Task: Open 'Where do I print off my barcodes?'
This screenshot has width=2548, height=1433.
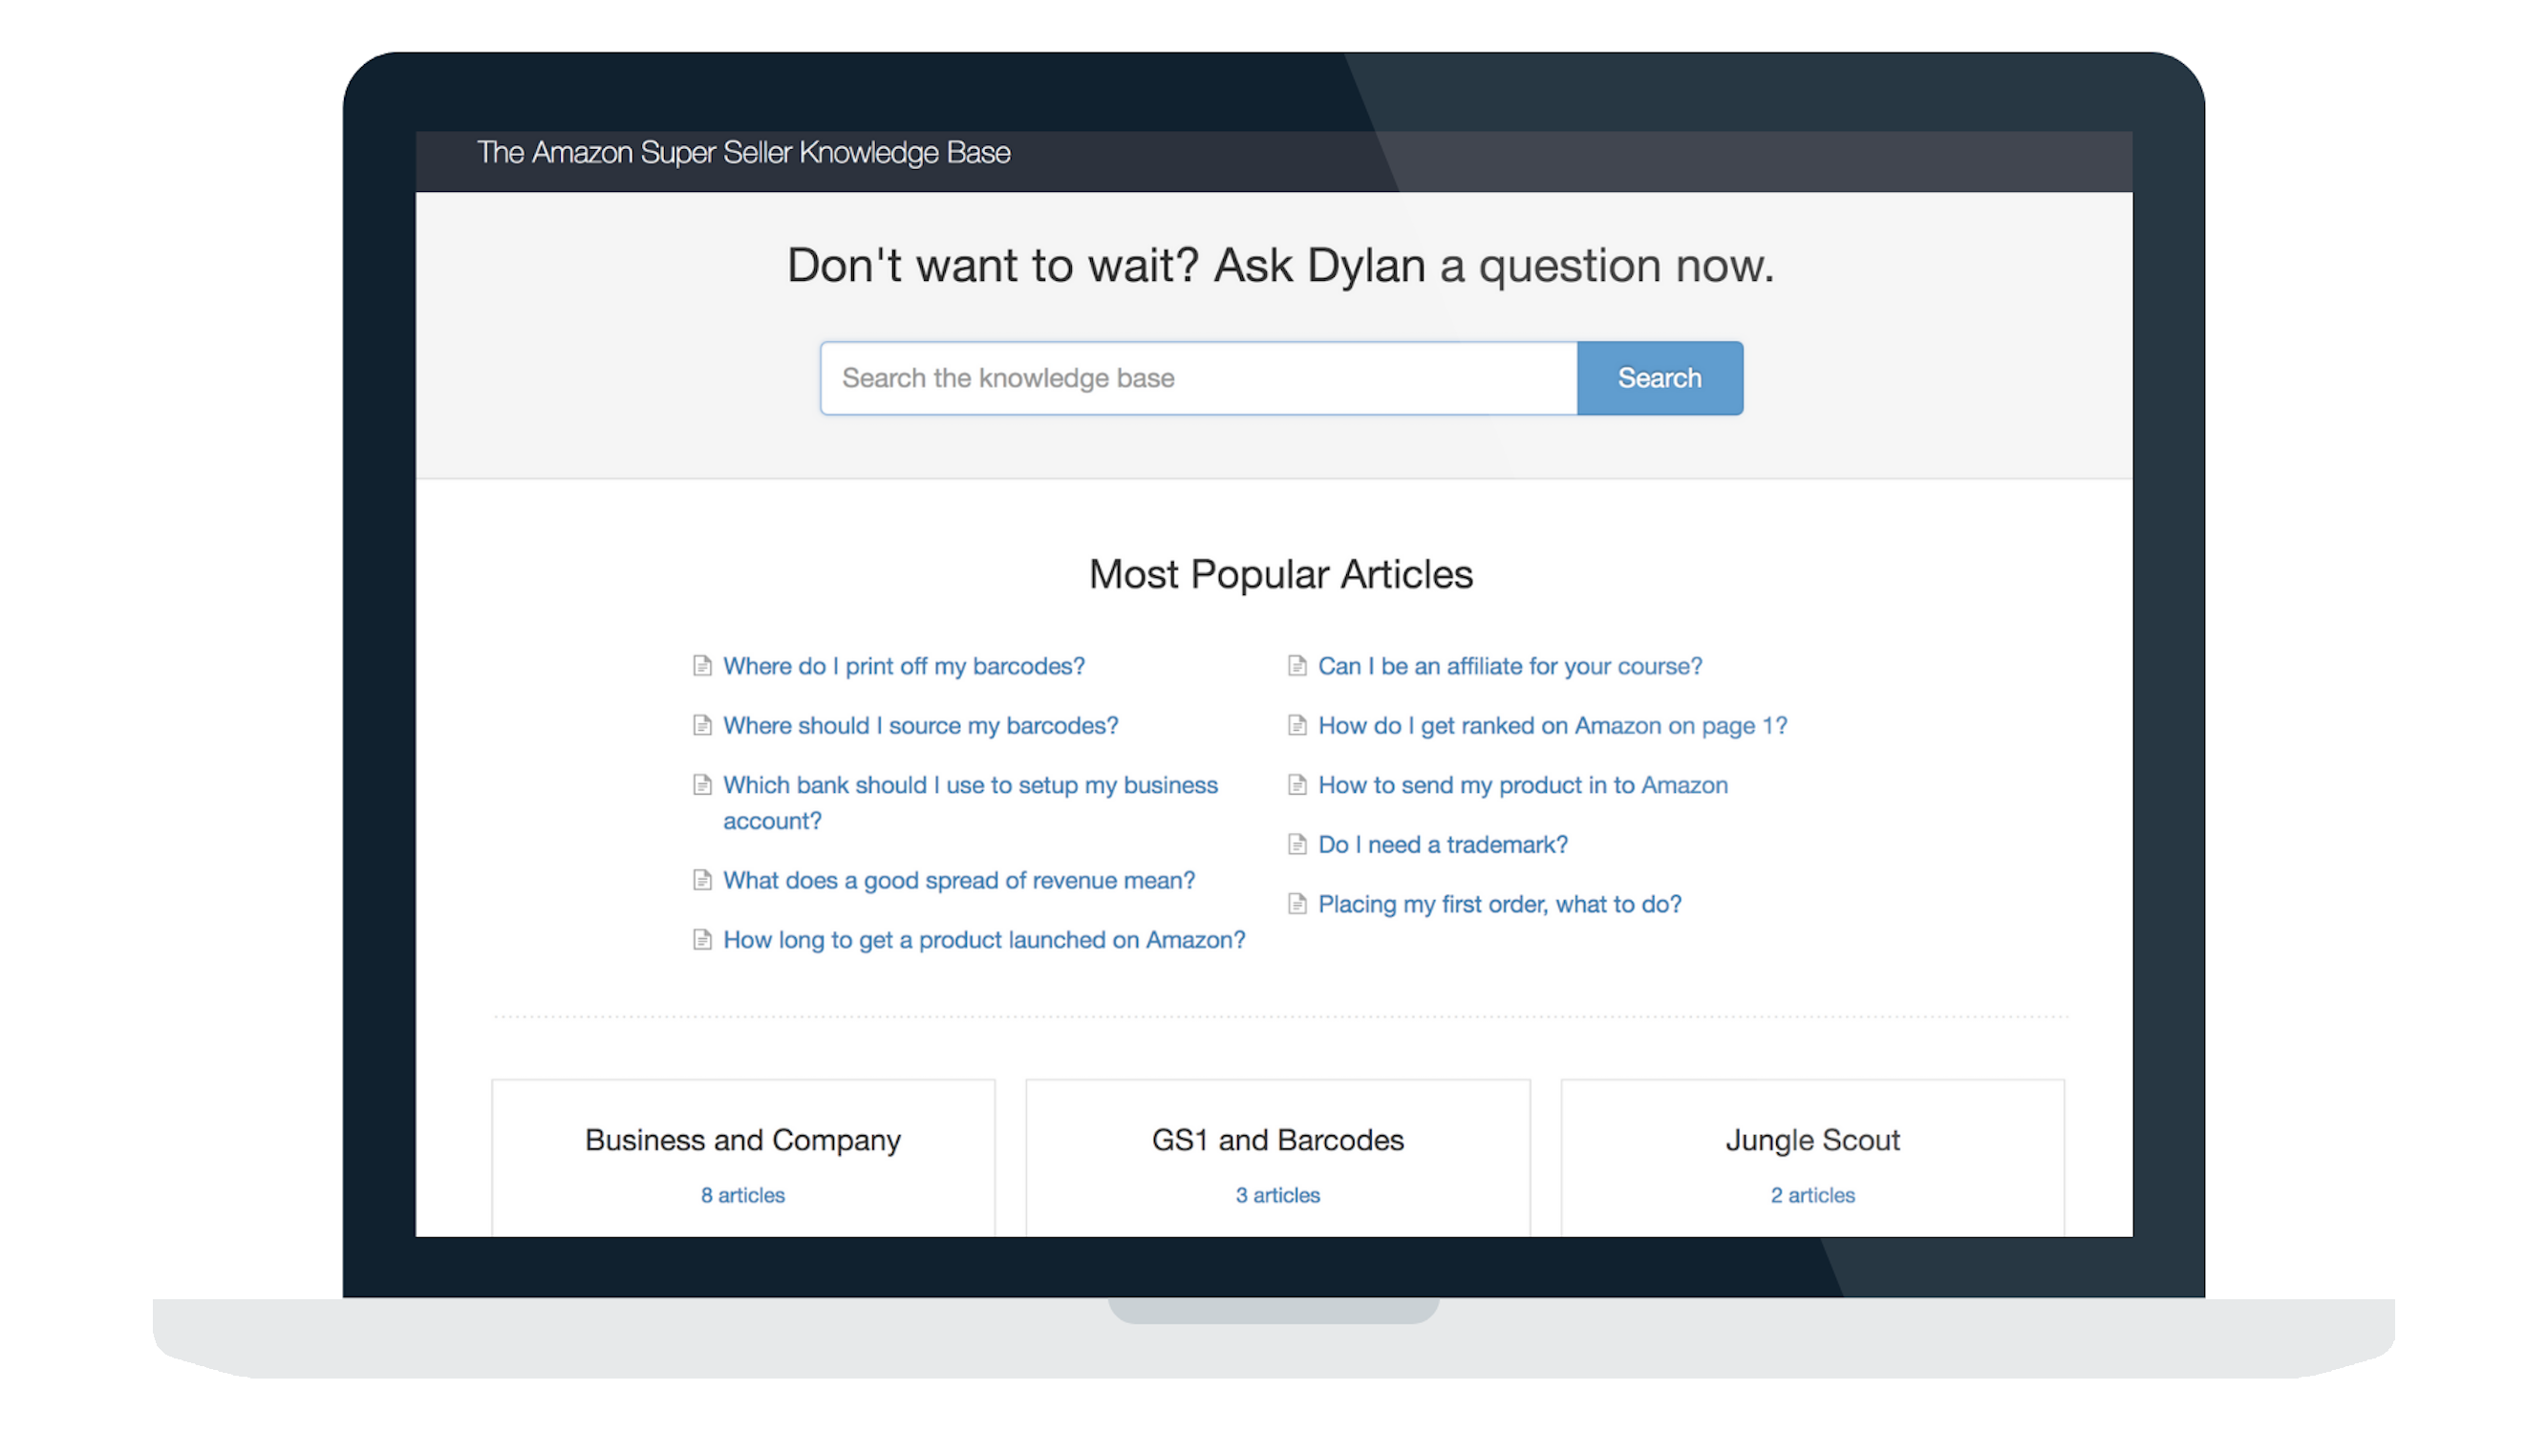Action: tap(903, 666)
